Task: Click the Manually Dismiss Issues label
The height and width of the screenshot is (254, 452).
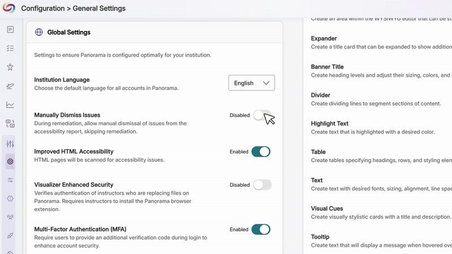Action: click(67, 115)
